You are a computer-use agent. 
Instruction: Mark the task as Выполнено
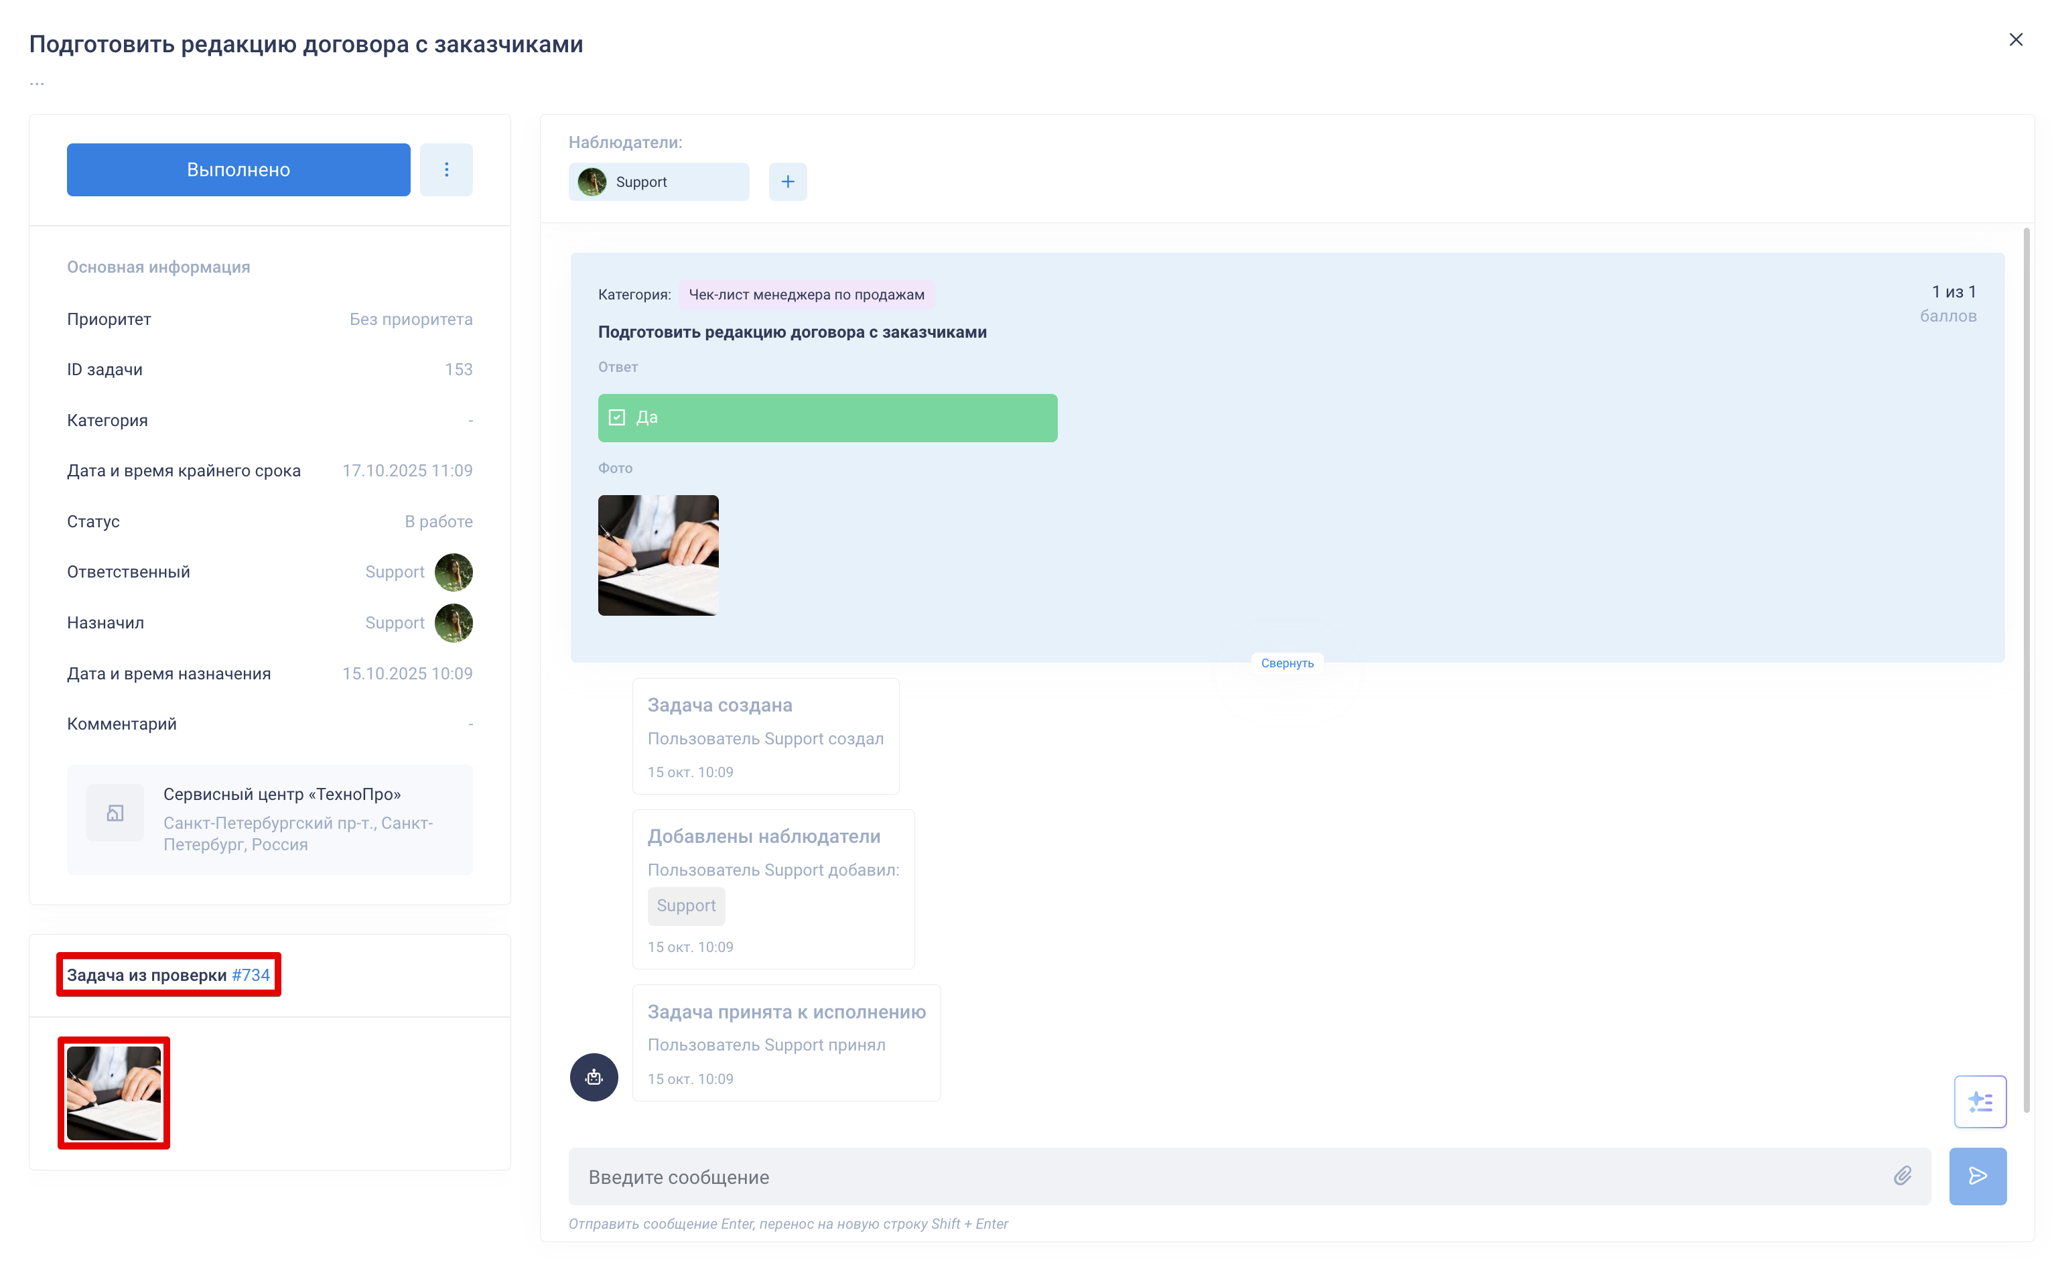(238, 170)
